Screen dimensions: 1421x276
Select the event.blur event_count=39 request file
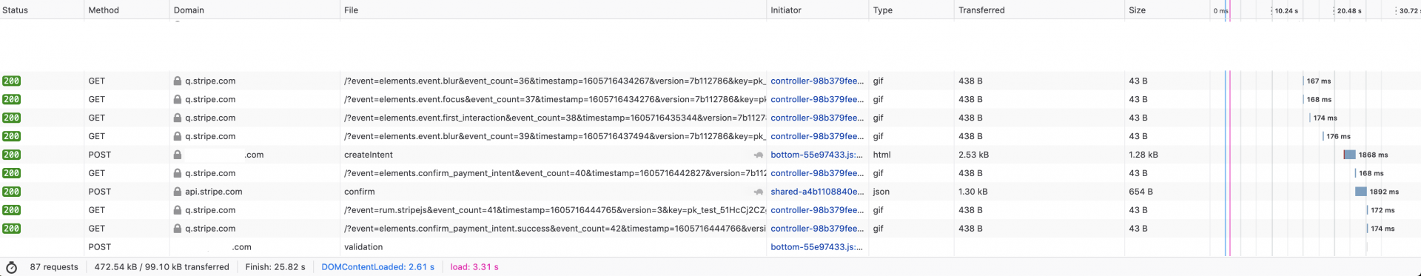(555, 136)
